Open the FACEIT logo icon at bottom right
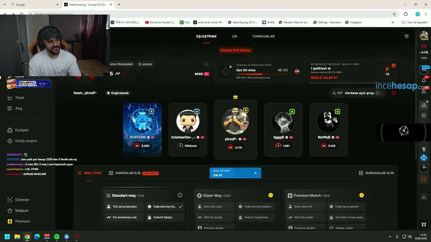The width and height of the screenshot is (431, 242). 424,224
